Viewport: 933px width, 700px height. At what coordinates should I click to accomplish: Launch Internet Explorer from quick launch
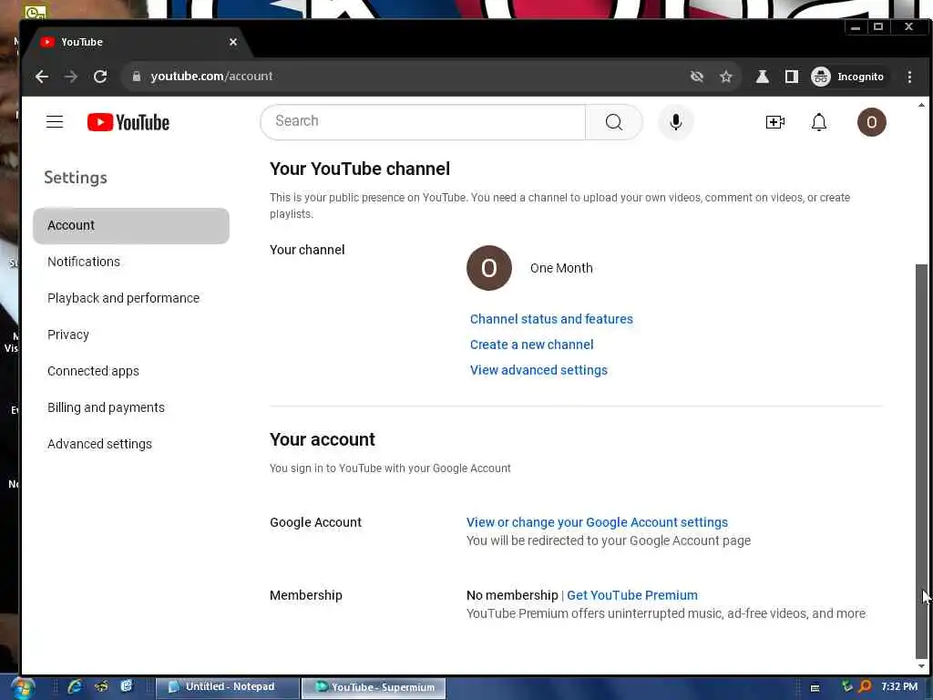pos(75,686)
